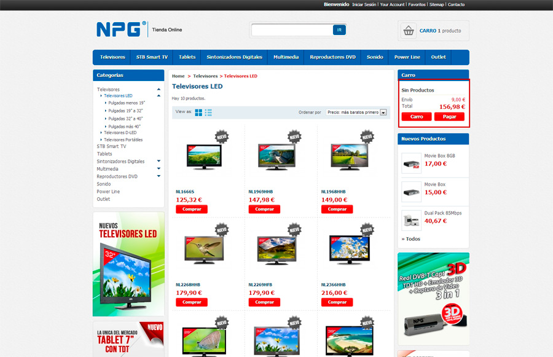Open the Sitemap link
The height and width of the screenshot is (357, 553).
pyautogui.click(x=437, y=4)
